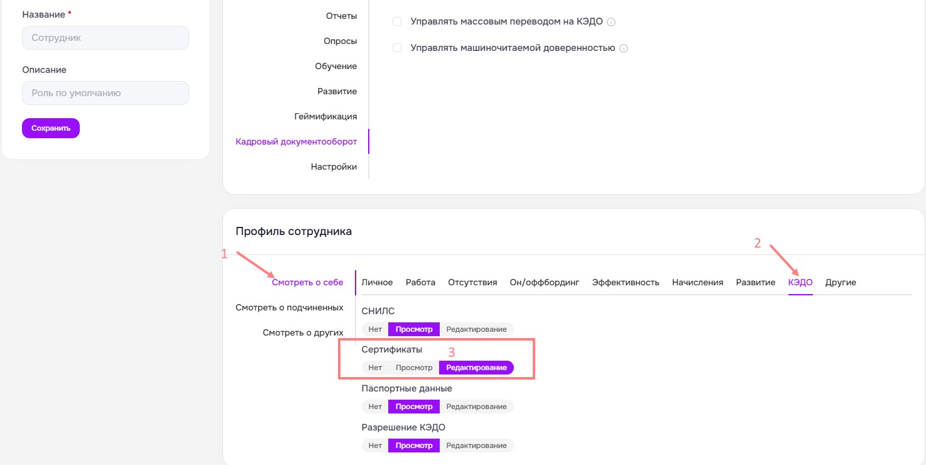Switch Паспортные данные to Редактирование

476,407
